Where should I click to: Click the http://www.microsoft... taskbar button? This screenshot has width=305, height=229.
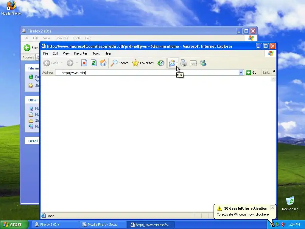click(x=151, y=225)
